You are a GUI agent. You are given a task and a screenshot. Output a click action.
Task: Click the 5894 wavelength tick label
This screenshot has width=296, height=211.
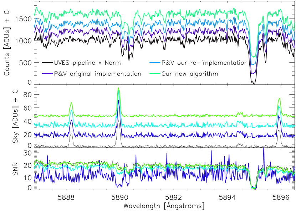click(x=228, y=197)
